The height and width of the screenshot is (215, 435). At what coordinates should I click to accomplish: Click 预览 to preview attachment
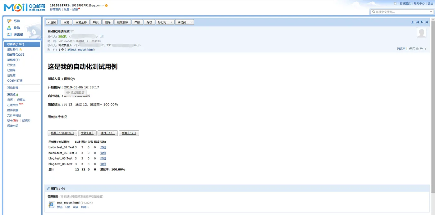tap(60, 207)
